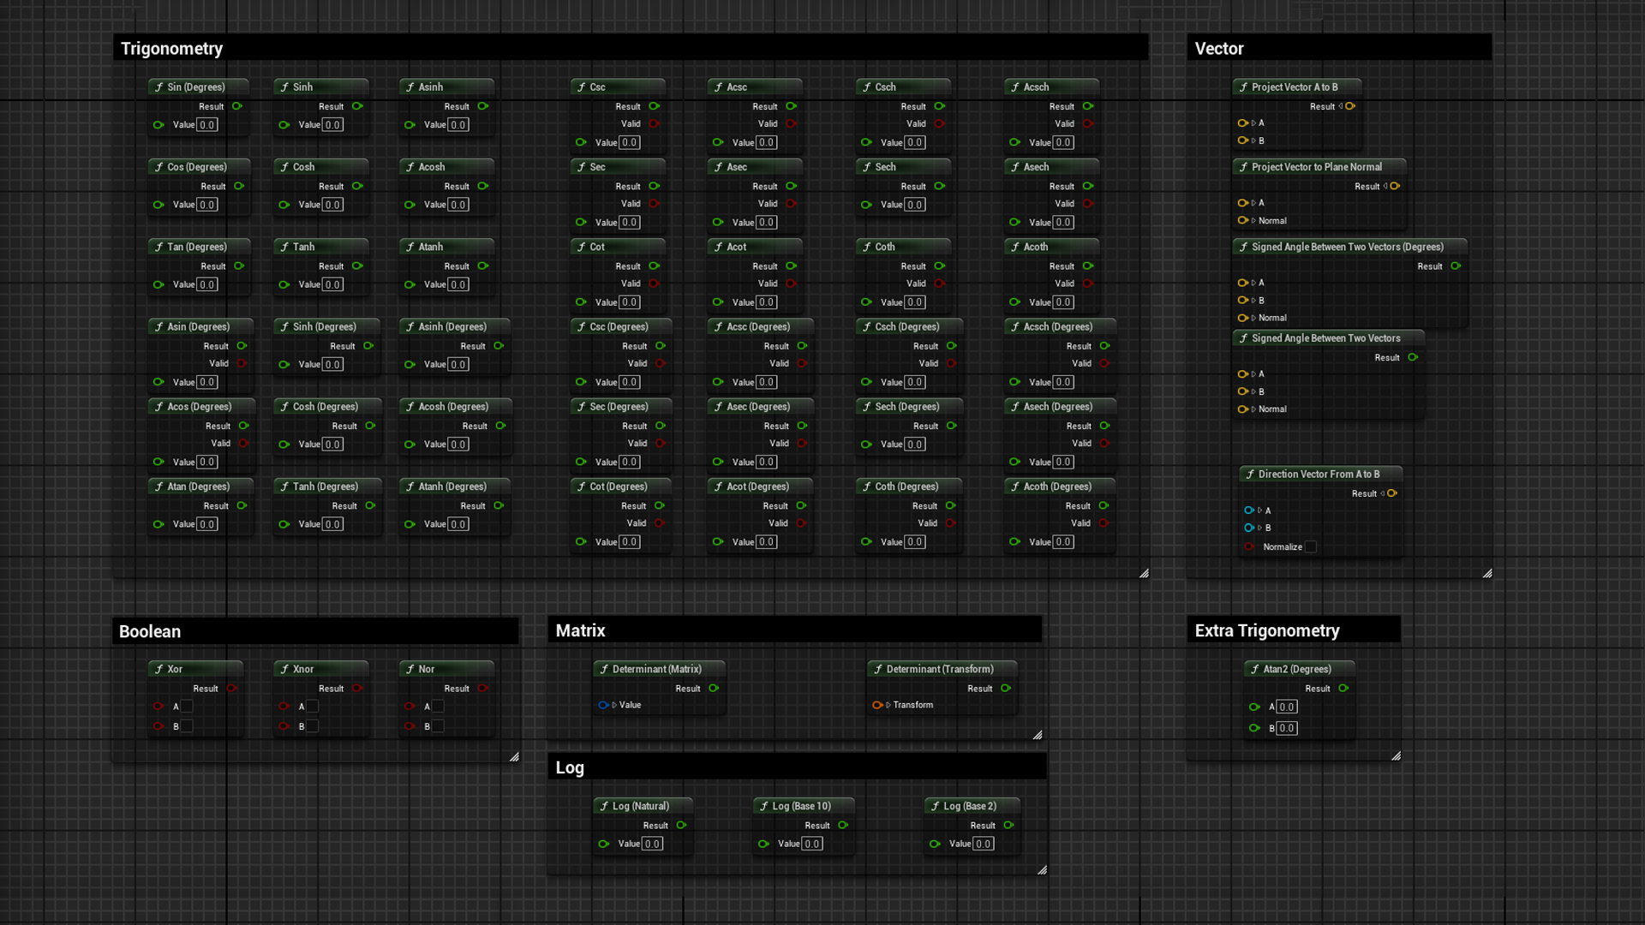Click the Value field of Log (Natural)

[x=652, y=844]
